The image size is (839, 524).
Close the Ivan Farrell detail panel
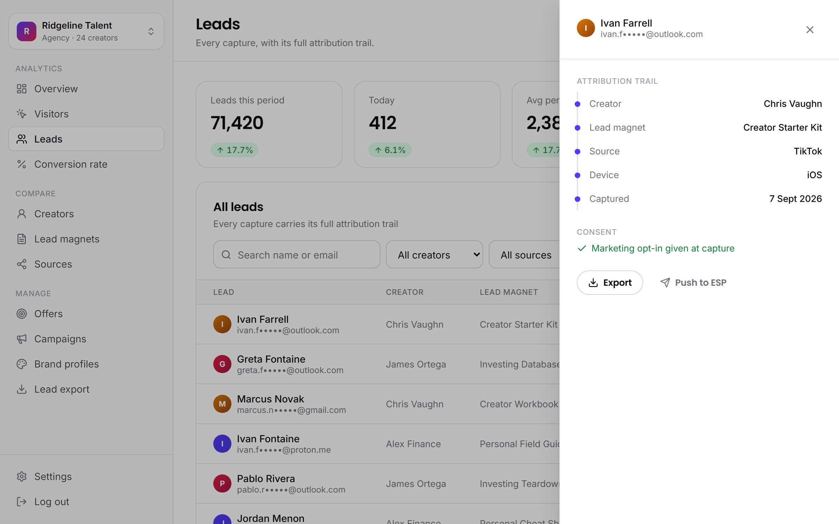point(810,30)
